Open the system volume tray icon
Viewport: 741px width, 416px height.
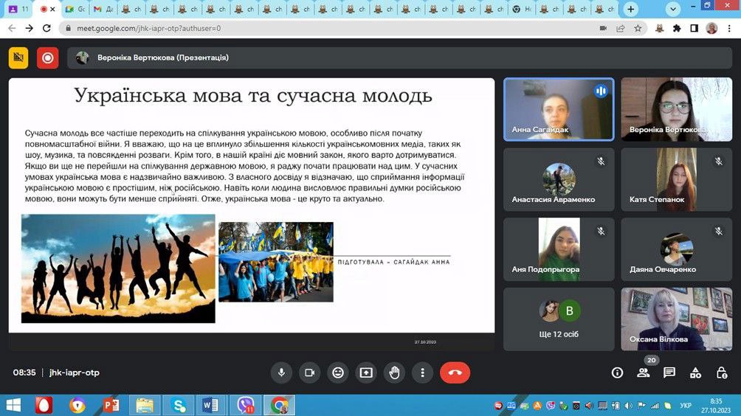click(628, 406)
